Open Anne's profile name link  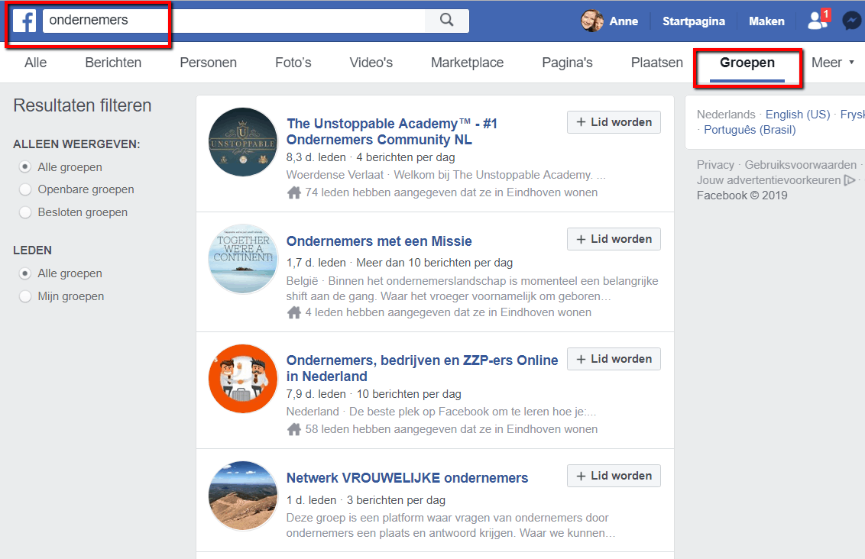(624, 21)
